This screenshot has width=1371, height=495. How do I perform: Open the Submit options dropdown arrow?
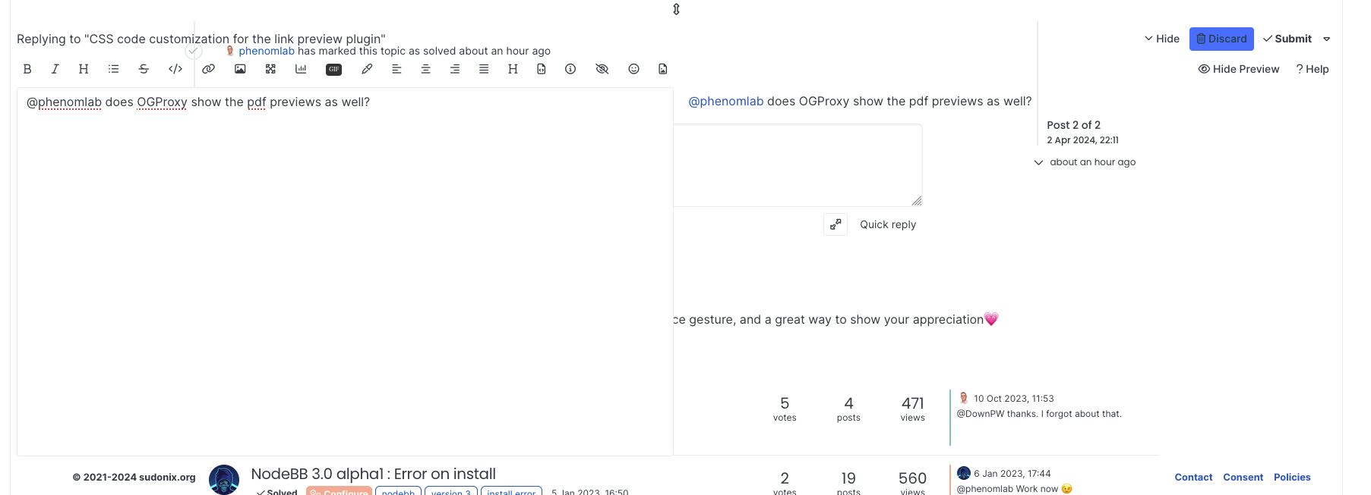tap(1327, 39)
